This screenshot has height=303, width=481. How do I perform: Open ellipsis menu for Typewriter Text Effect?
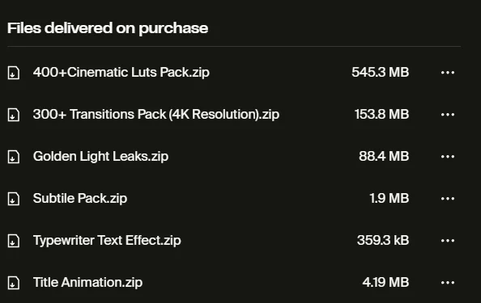(448, 240)
